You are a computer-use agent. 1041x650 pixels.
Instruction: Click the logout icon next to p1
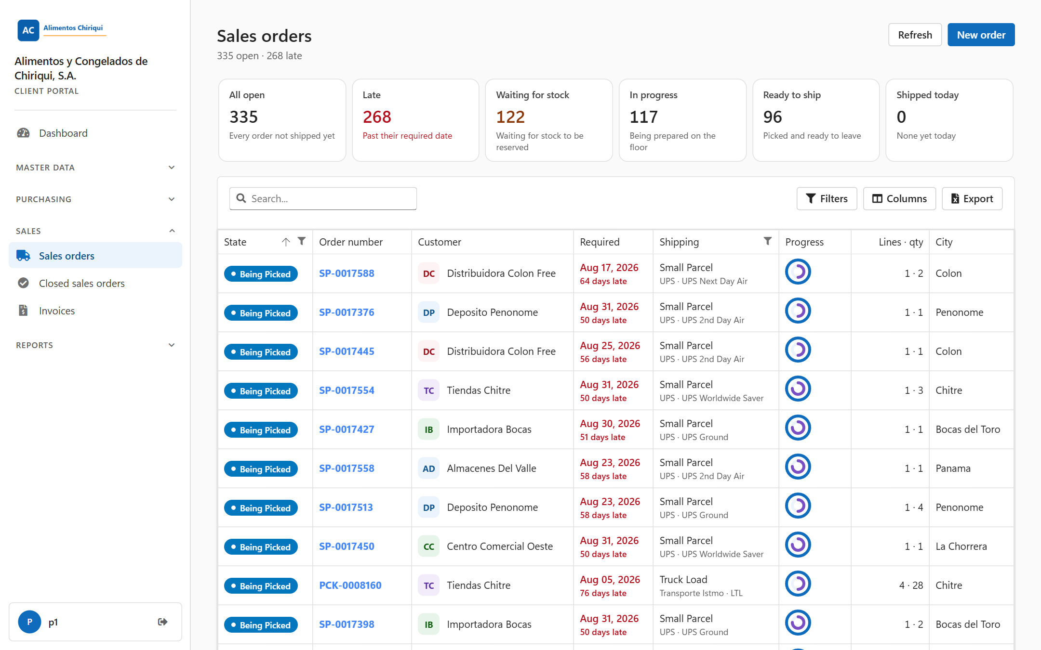coord(163,622)
